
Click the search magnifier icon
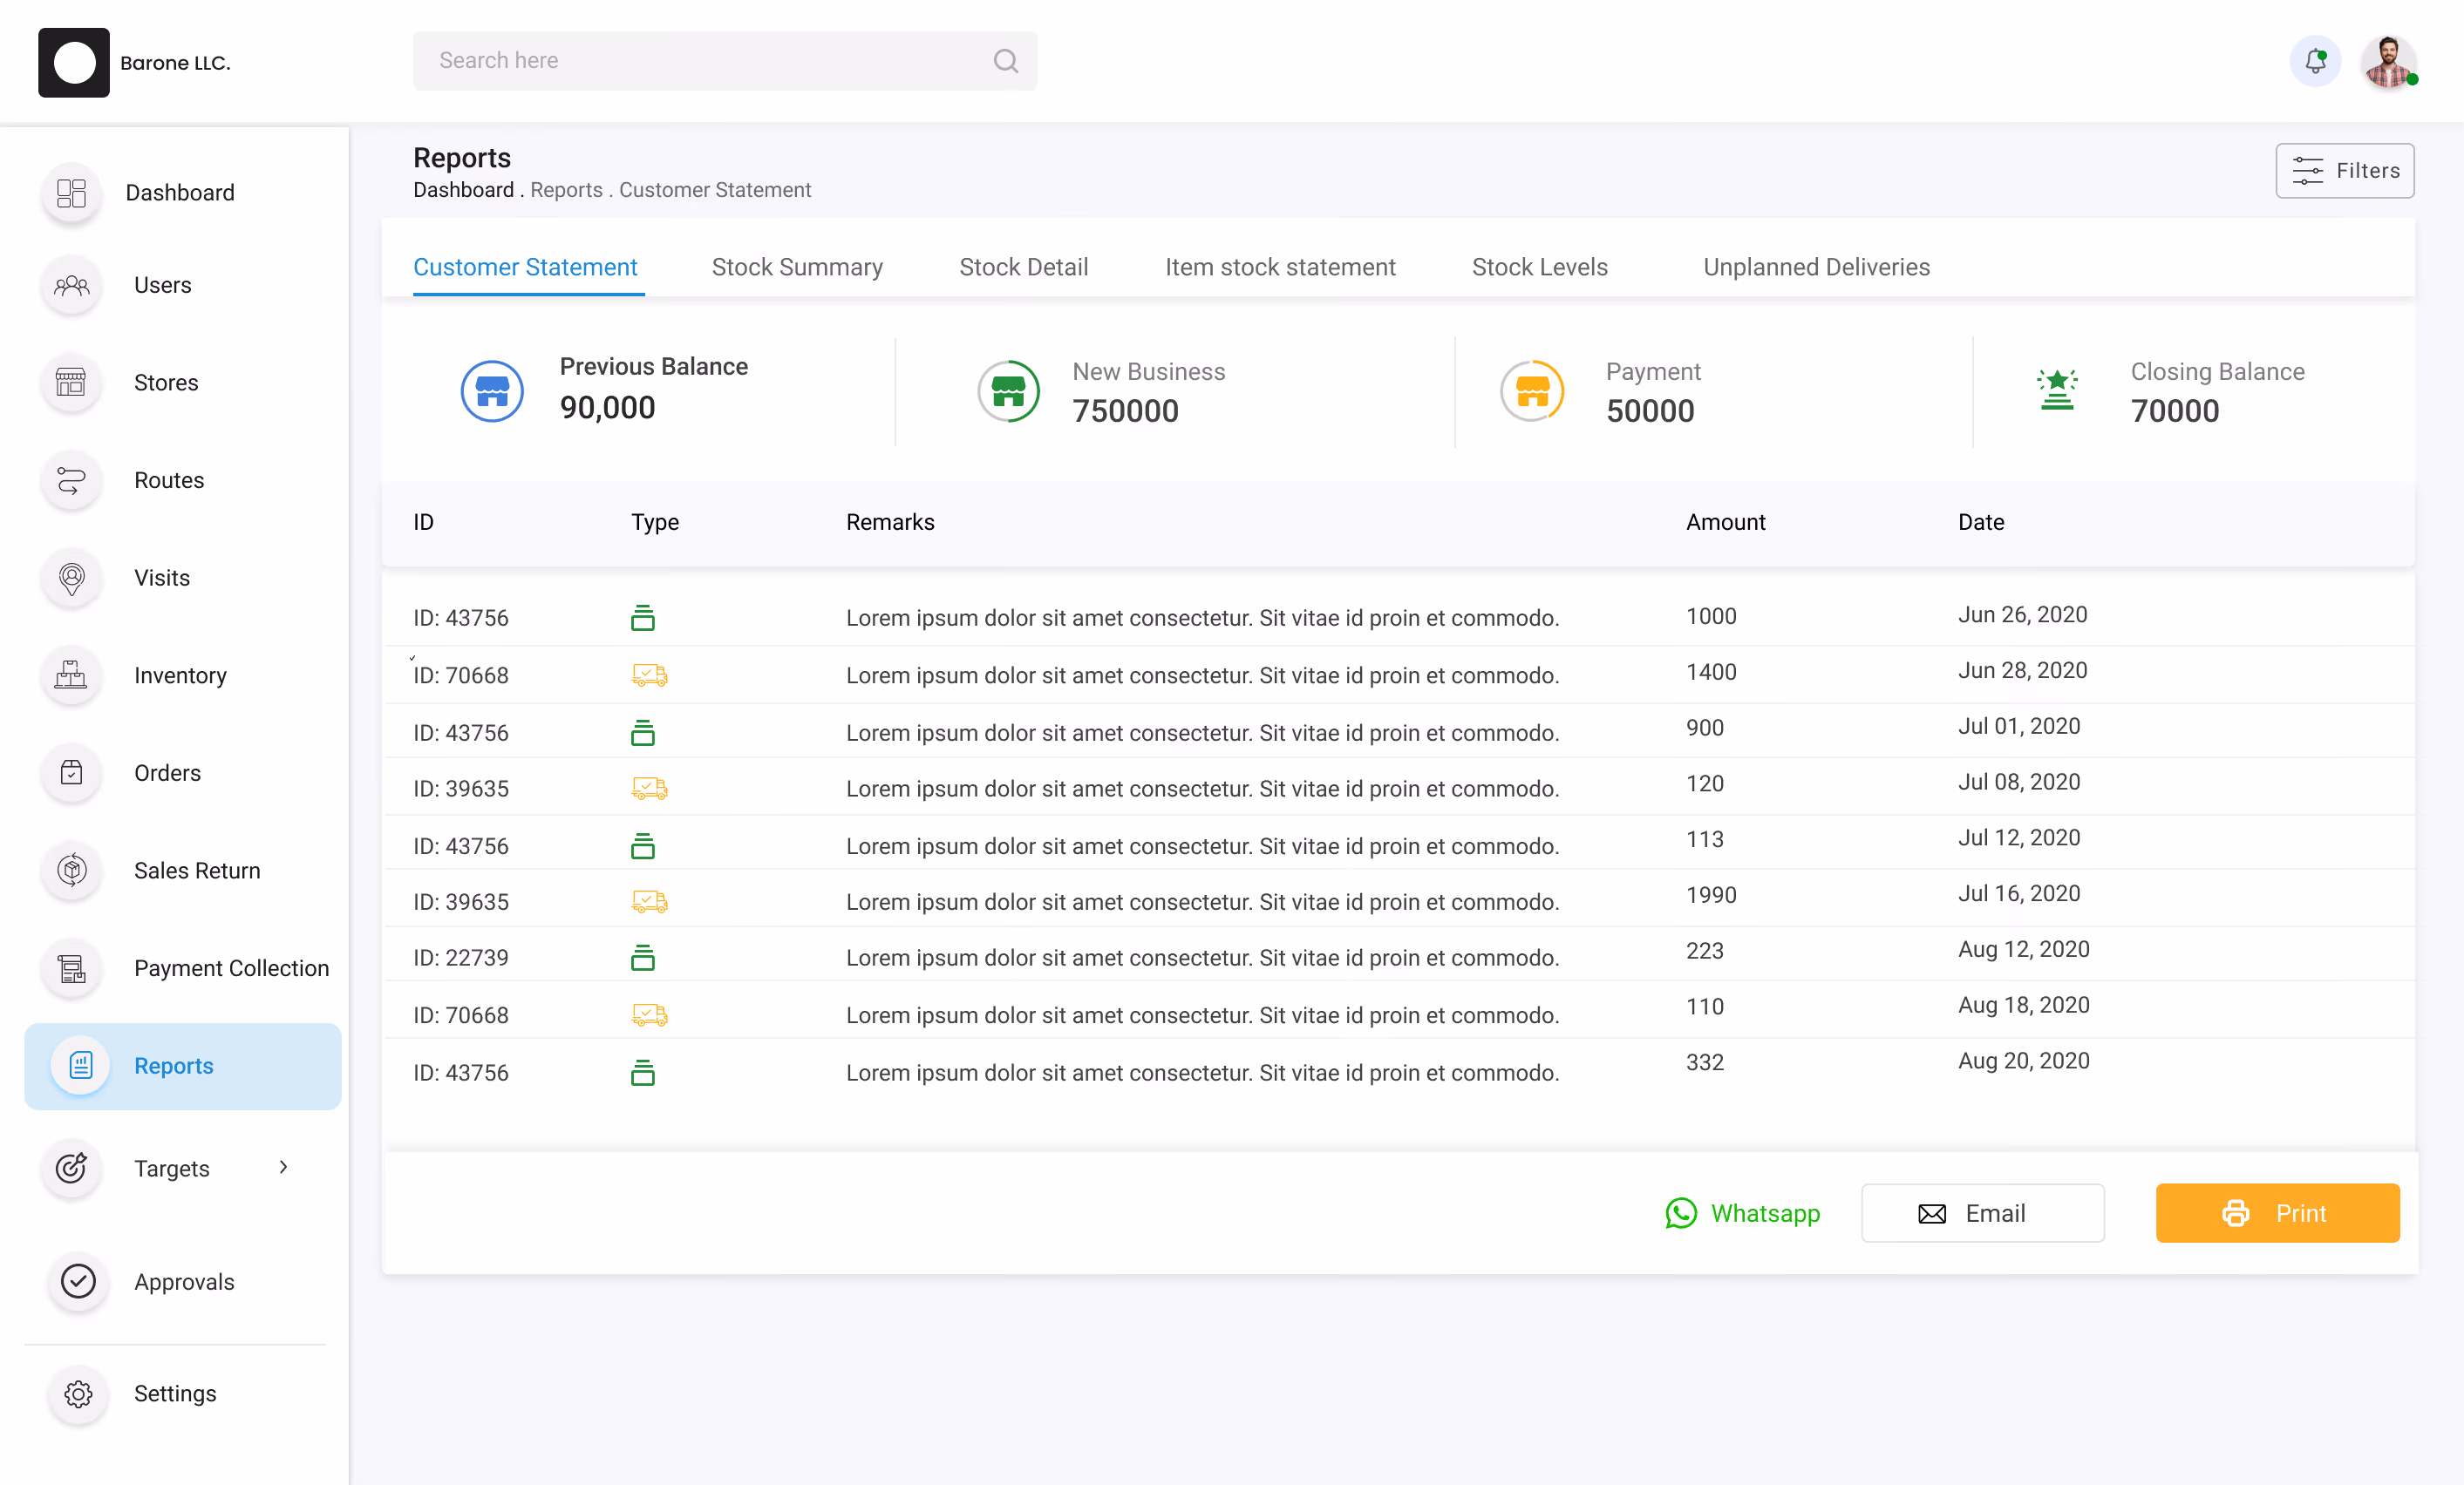(1005, 61)
